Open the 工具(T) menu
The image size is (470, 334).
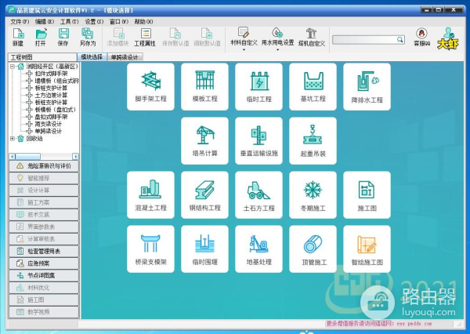[69, 21]
